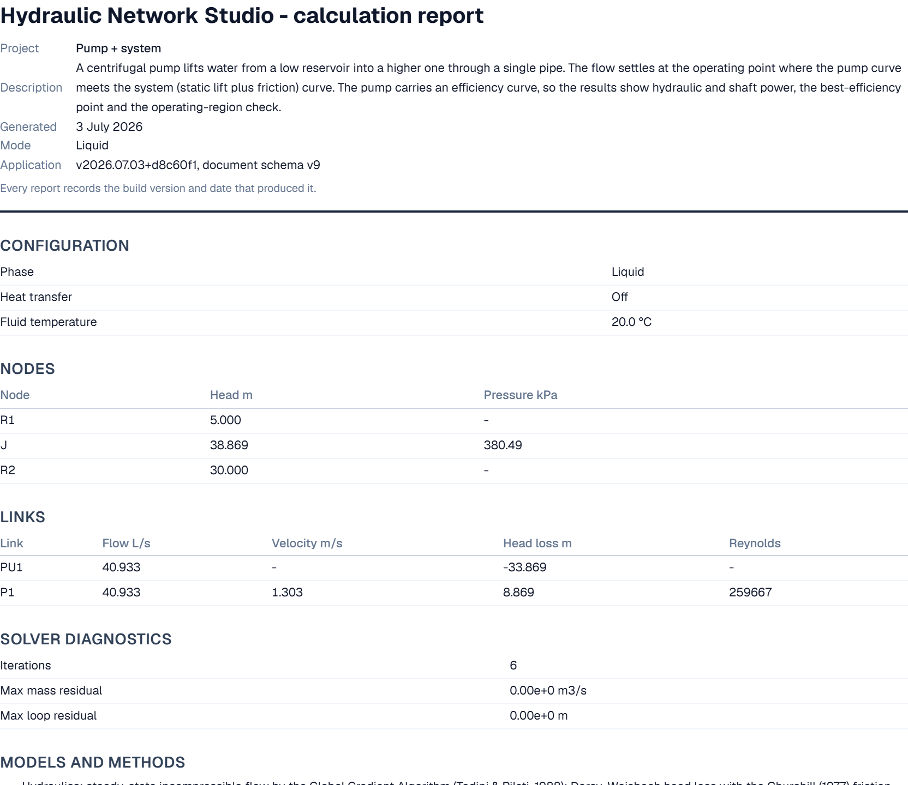Select the fluid temperature '20.0 °C'
The height and width of the screenshot is (785, 908).
click(x=631, y=322)
